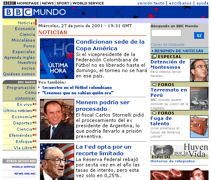Open Efemérides radio program link

click(21, 135)
